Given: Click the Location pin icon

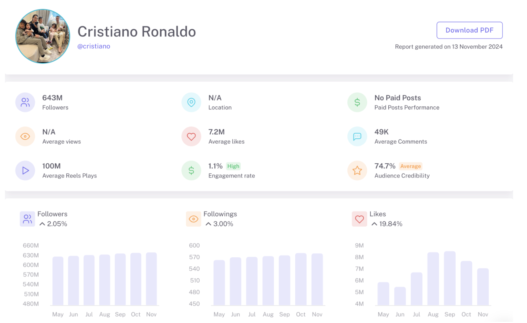Looking at the screenshot, I should [191, 102].
